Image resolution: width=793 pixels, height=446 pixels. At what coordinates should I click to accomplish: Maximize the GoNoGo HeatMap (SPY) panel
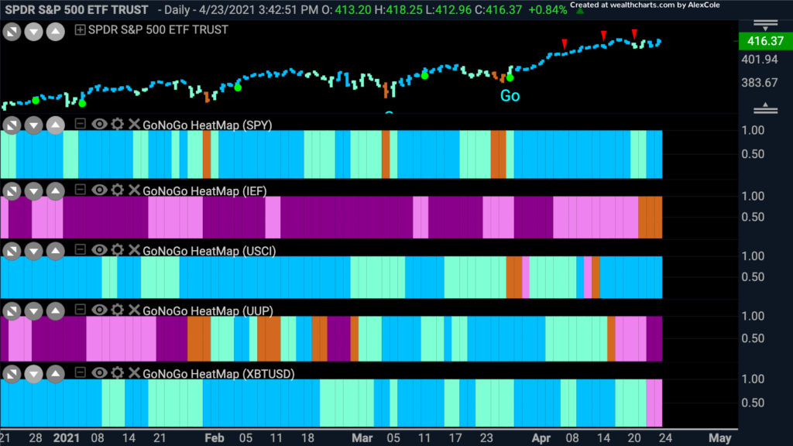pyautogui.click(x=12, y=125)
